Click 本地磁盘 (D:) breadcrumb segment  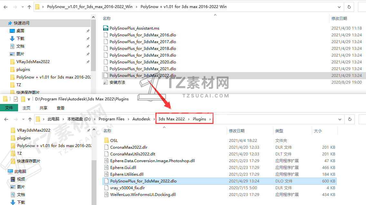tap(79, 119)
